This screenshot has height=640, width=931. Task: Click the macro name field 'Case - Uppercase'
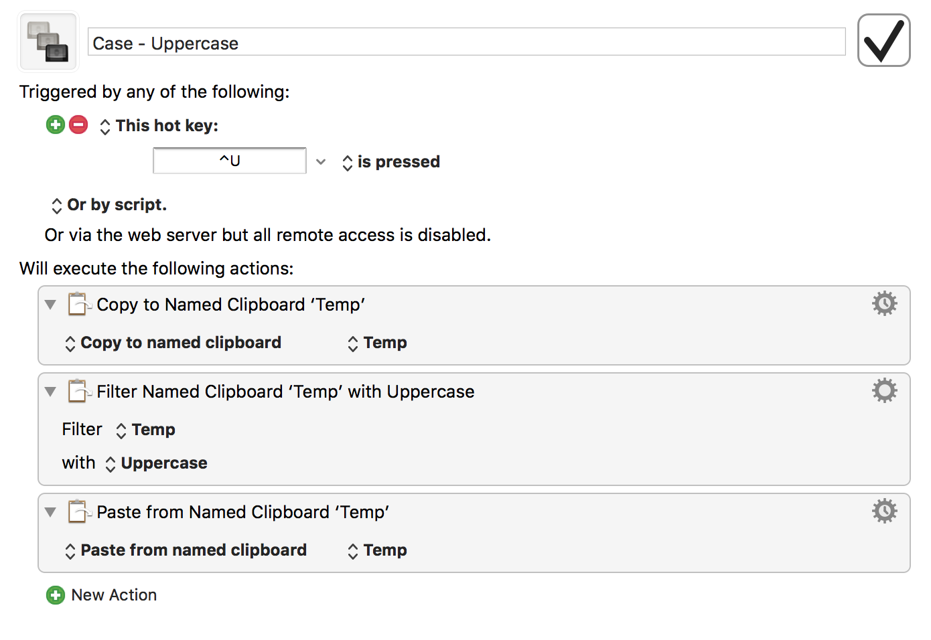[466, 42]
